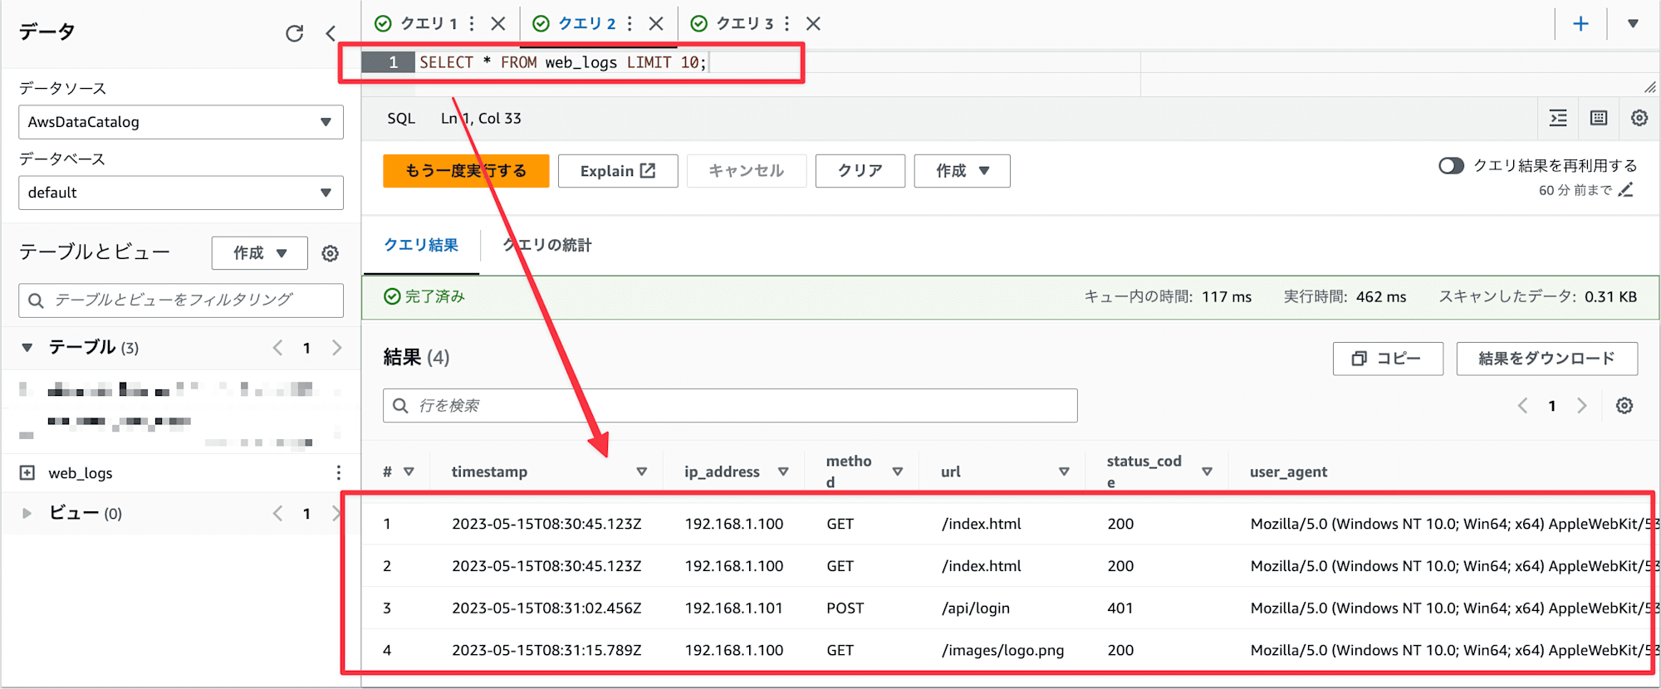Expand web_logs table columns
This screenshot has width=1661, height=689.
[x=27, y=472]
